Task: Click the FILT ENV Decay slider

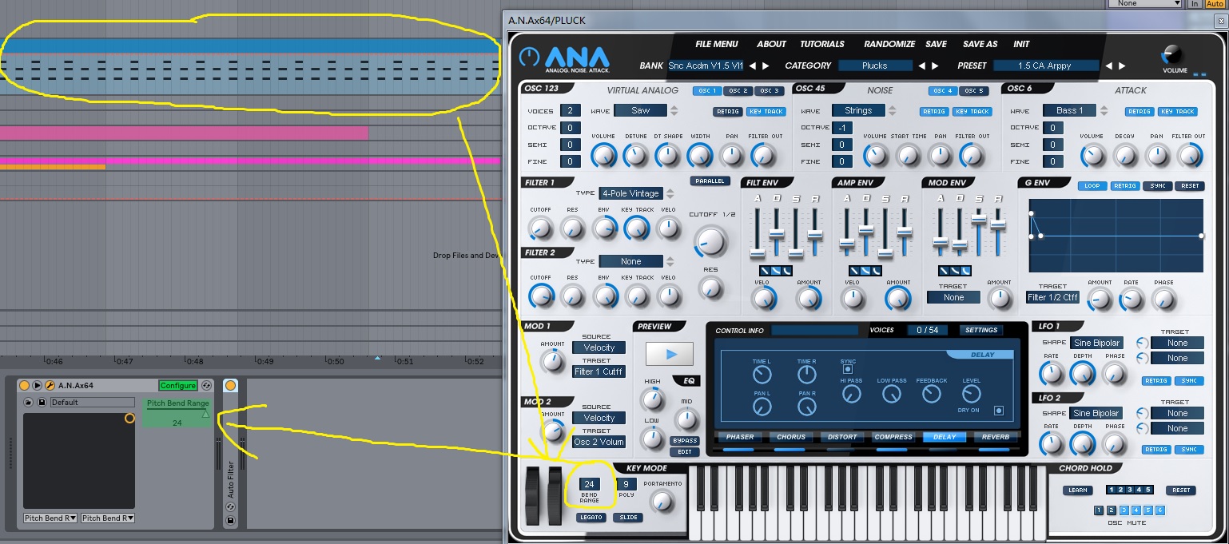Action: tap(777, 232)
